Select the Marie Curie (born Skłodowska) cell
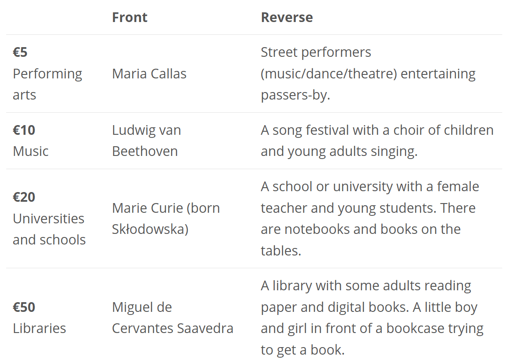 pos(166,218)
